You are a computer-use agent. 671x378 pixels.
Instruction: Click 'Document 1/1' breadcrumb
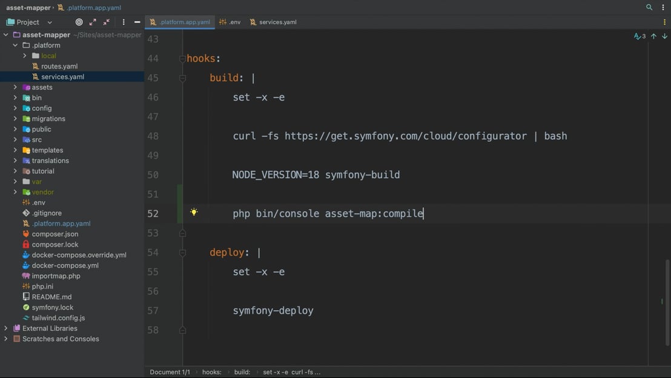click(x=170, y=372)
